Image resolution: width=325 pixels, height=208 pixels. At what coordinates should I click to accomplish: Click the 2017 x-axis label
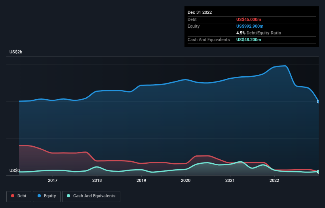(53, 180)
